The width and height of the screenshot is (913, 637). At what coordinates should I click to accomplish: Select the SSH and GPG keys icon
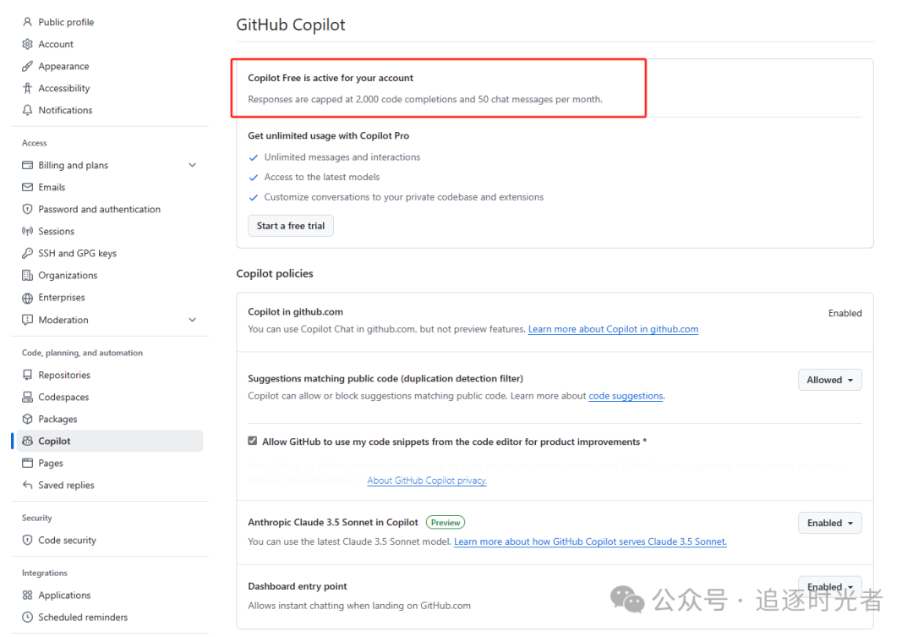click(29, 253)
